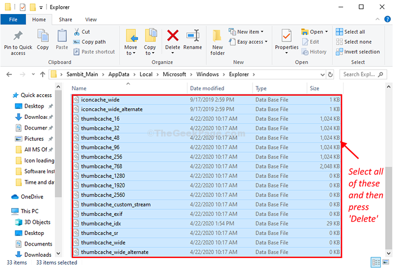Screen dimensions: 393x268
Task: Click the Details view icon in status bar
Action: point(376,262)
